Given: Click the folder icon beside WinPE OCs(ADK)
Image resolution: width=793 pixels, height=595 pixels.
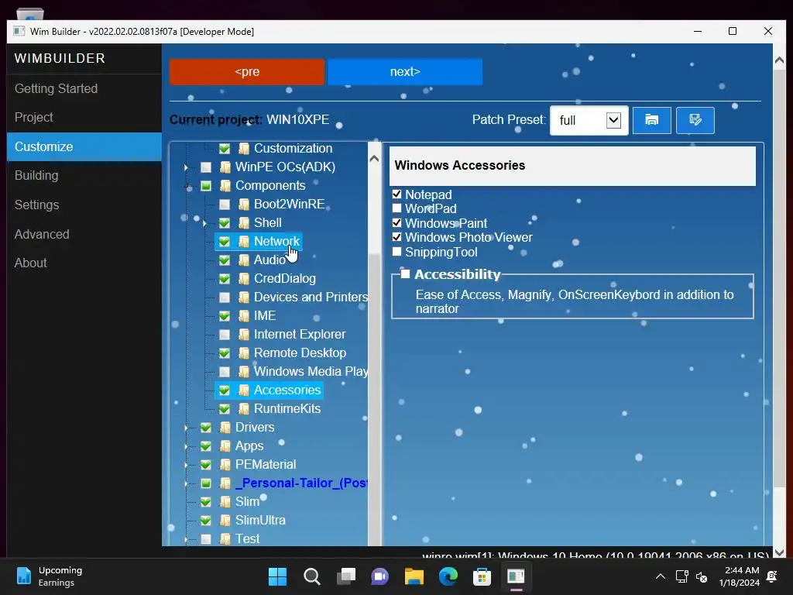Looking at the screenshot, I should point(225,167).
